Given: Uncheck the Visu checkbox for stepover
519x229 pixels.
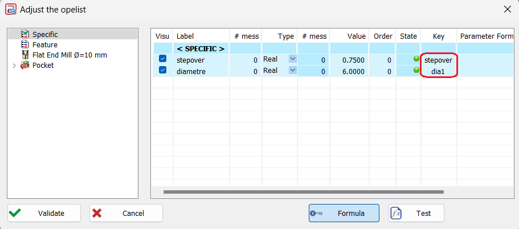Looking at the screenshot, I should click(162, 59).
